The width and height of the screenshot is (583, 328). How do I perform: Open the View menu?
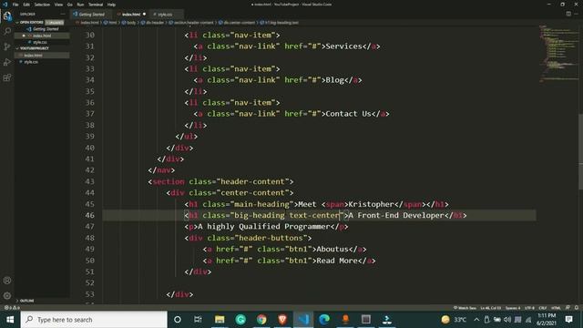[58, 5]
